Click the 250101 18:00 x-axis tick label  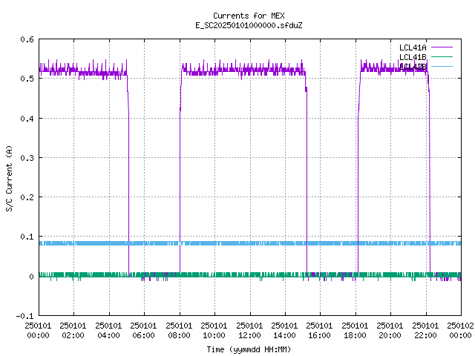(355, 331)
